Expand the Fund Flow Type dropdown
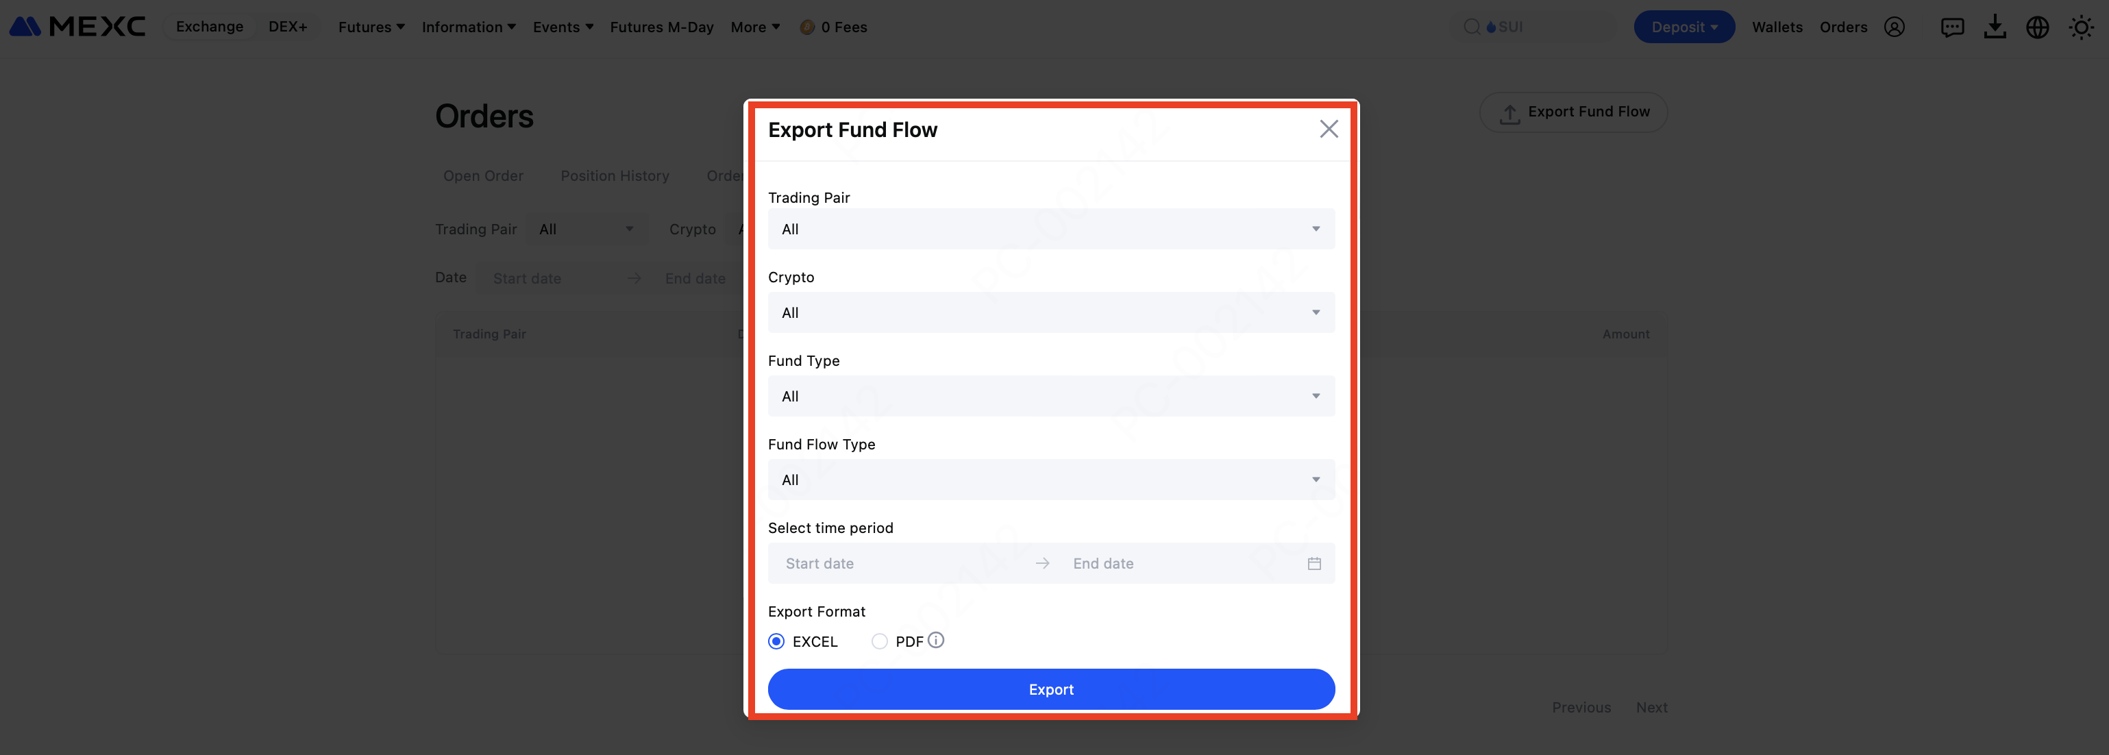The width and height of the screenshot is (2109, 755). pos(1050,480)
